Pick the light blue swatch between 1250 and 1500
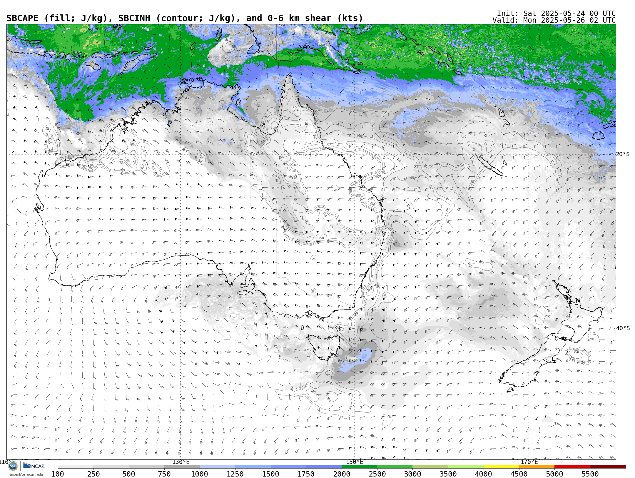635x478 pixels. (253, 467)
